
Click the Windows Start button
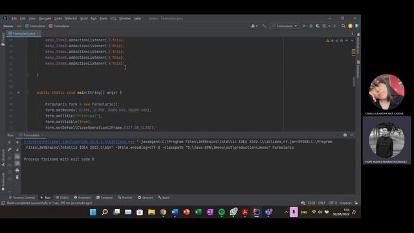pos(93,212)
